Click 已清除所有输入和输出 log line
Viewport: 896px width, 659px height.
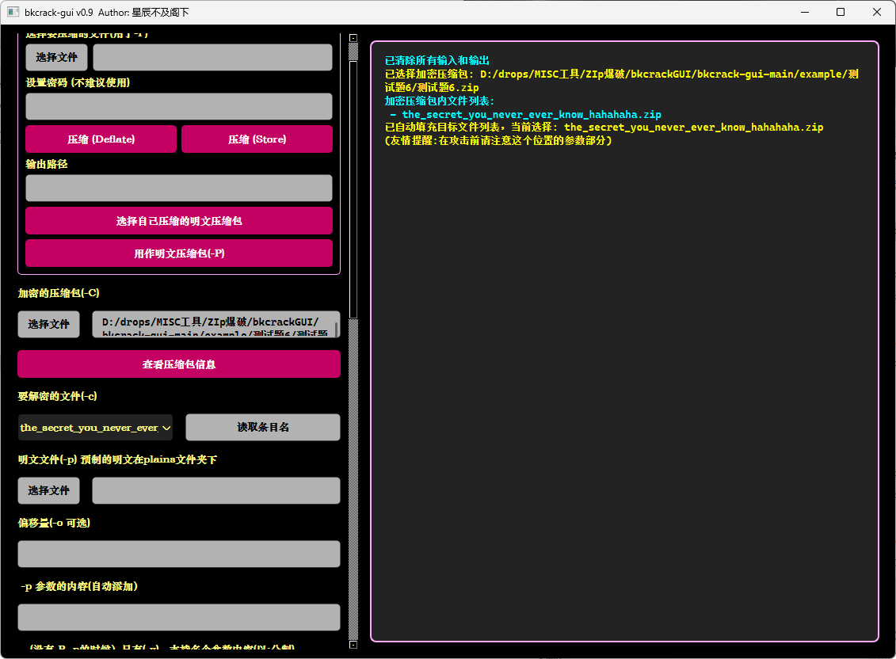(437, 60)
